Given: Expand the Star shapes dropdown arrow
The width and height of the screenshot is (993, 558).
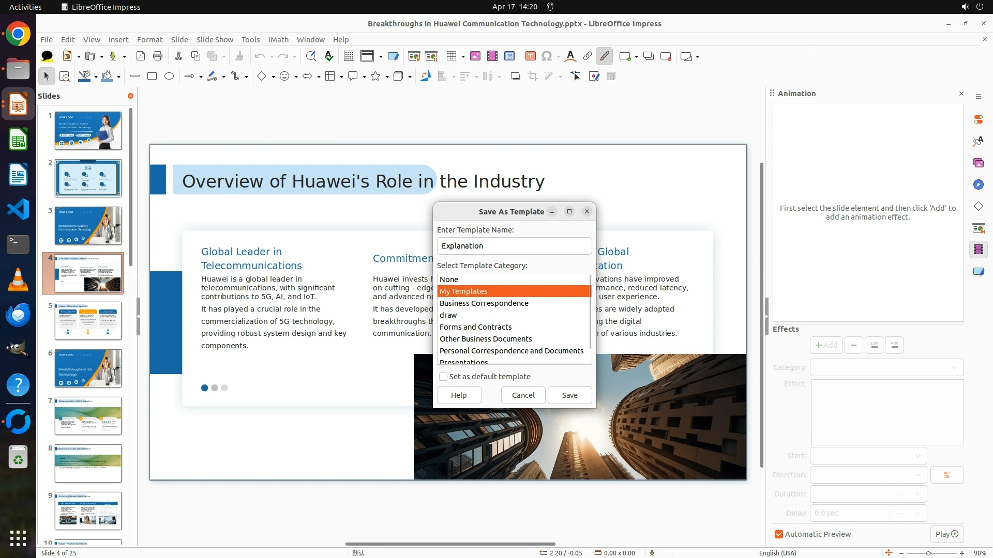Looking at the screenshot, I should [x=387, y=77].
